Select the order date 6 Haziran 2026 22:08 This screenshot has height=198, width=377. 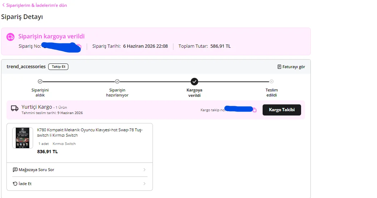(x=145, y=46)
